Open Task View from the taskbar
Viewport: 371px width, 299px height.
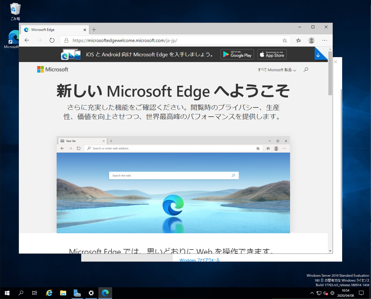35,293
